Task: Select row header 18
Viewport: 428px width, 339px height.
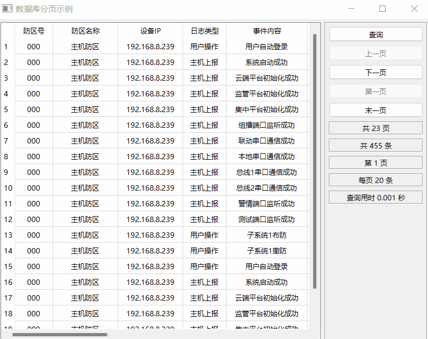Action: [x=8, y=314]
